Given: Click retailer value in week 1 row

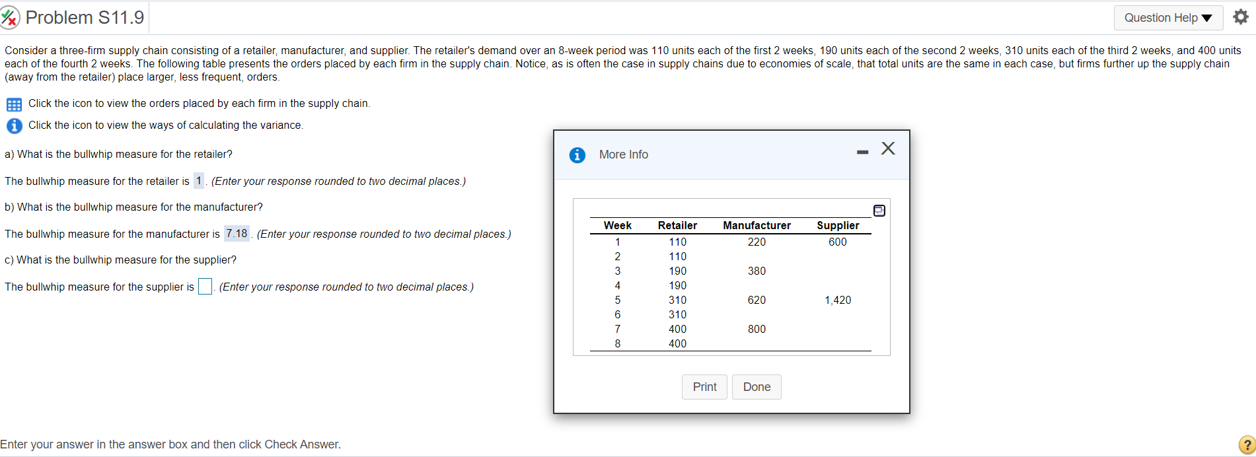Looking at the screenshot, I should [x=677, y=242].
